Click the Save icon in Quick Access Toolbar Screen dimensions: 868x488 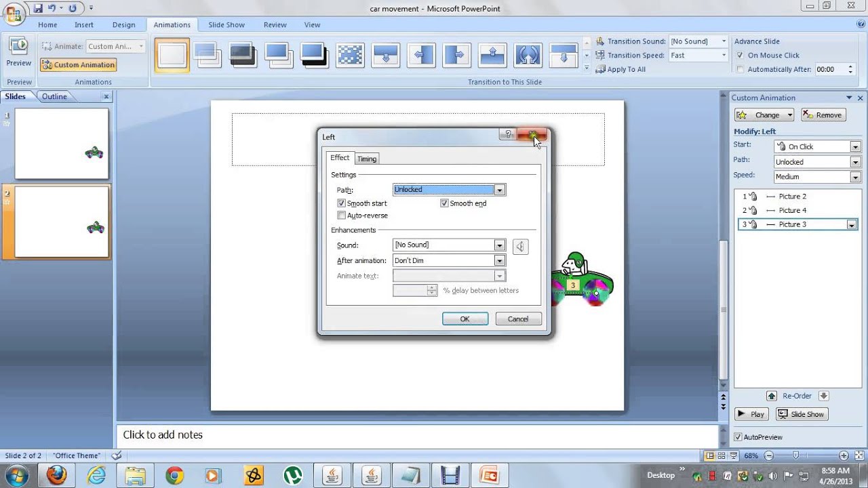coord(38,8)
